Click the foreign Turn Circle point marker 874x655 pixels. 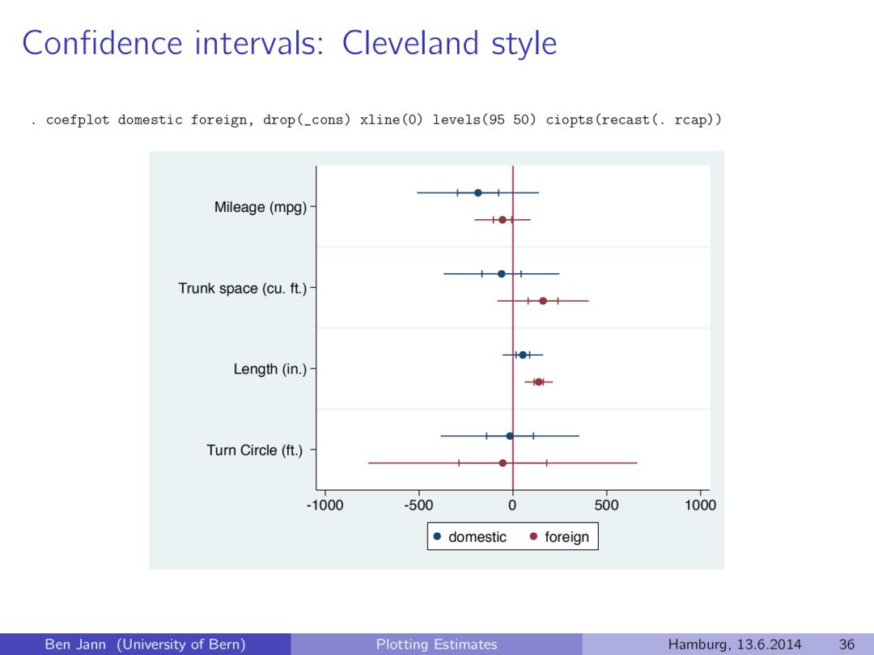point(503,463)
